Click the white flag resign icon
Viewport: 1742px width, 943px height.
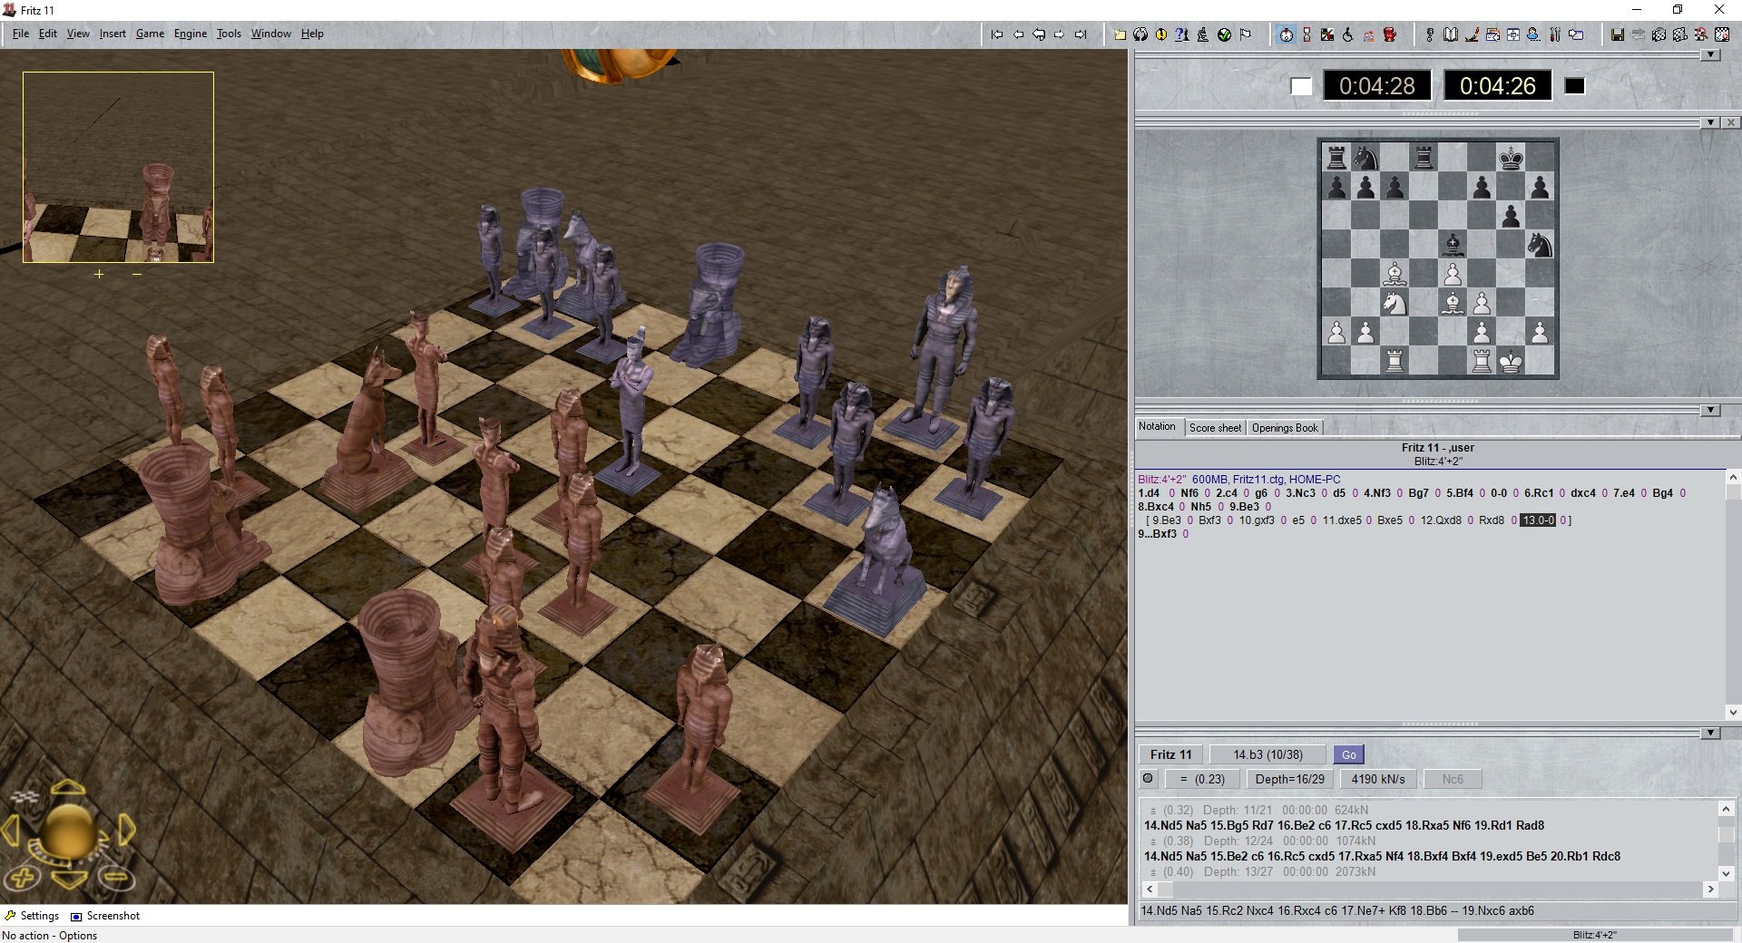(x=1245, y=34)
